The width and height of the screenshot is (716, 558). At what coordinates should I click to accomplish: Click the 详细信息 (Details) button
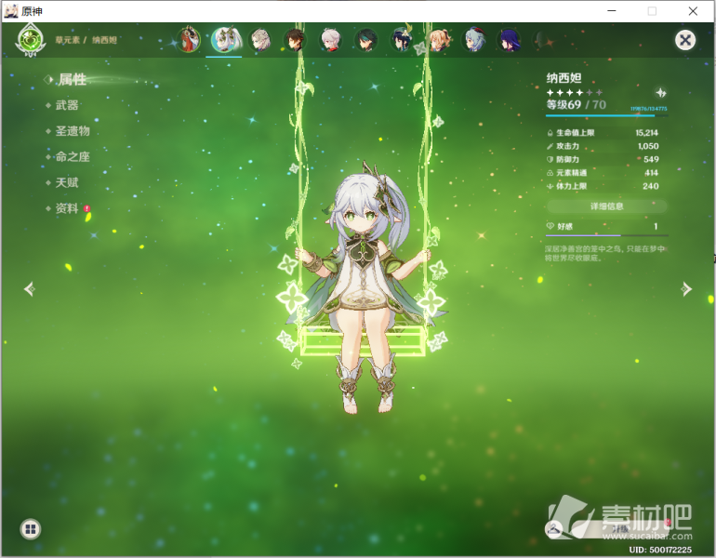(606, 206)
